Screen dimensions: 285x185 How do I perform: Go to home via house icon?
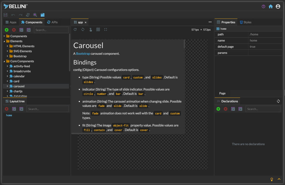point(270,6)
